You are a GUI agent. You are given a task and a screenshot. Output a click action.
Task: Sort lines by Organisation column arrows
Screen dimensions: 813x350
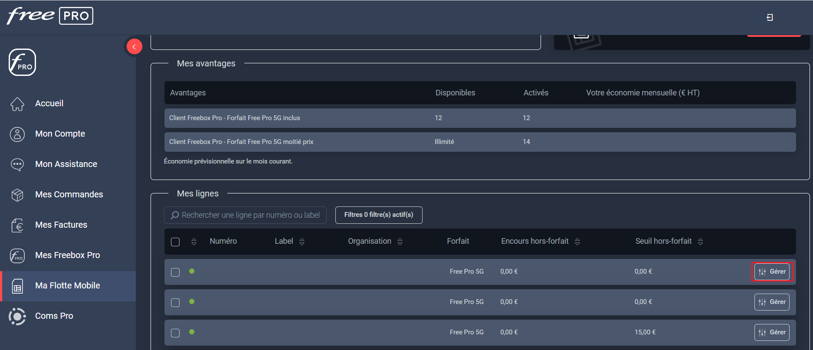click(x=400, y=242)
